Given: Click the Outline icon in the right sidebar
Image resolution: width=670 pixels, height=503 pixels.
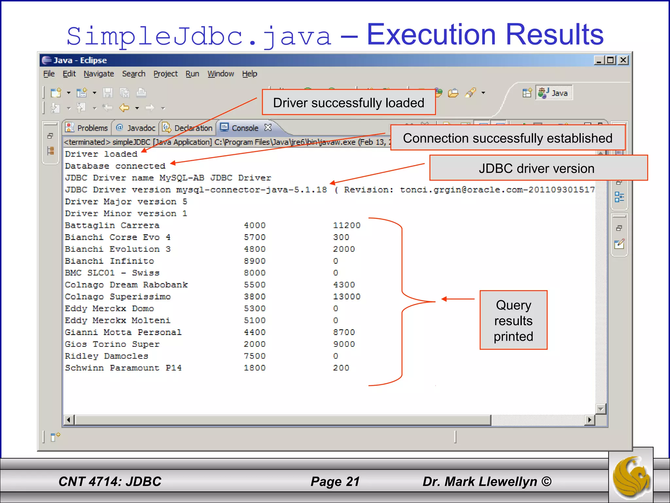Looking at the screenshot, I should tap(619, 197).
